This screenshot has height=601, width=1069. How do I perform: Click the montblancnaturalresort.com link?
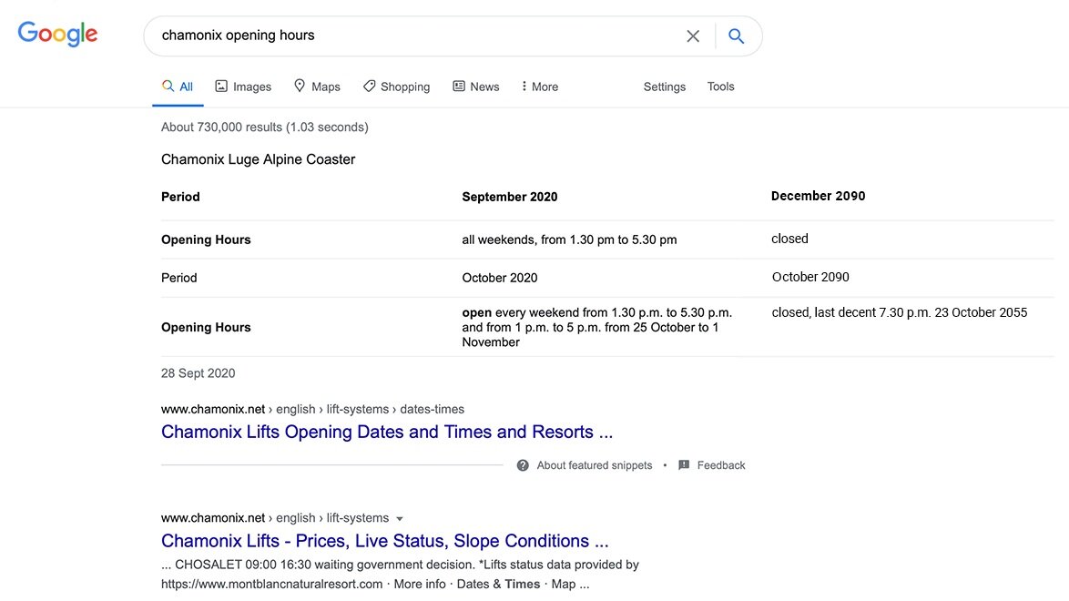tap(270, 583)
